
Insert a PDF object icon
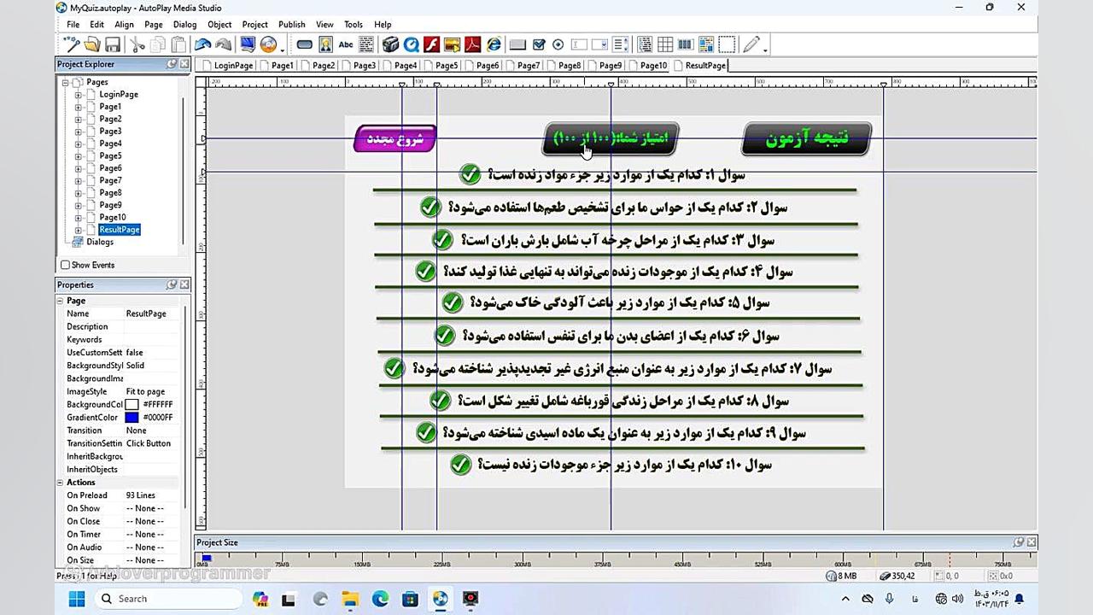click(473, 44)
